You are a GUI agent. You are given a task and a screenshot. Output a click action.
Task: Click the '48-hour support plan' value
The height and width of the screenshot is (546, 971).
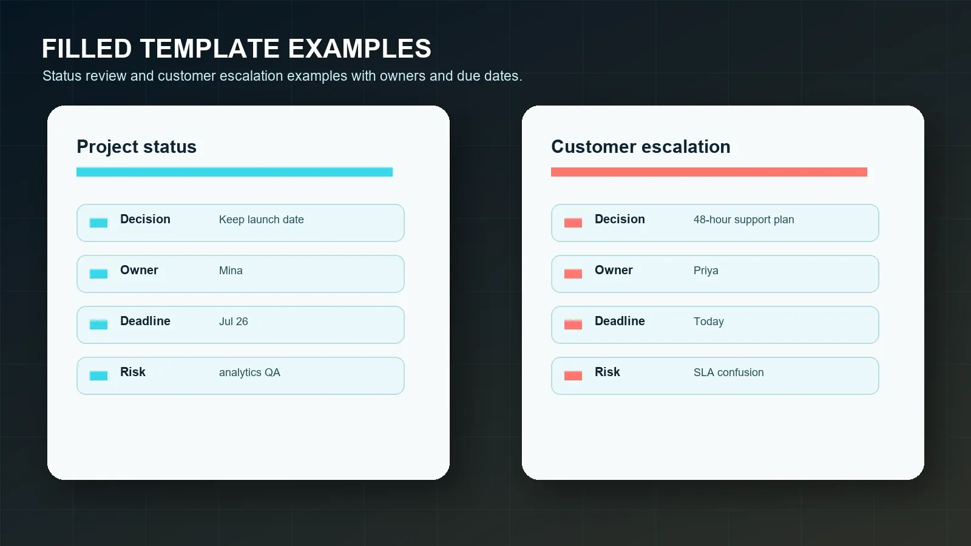point(744,220)
